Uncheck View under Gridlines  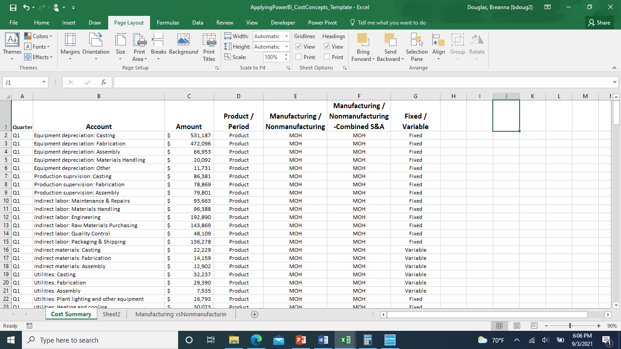297,46
